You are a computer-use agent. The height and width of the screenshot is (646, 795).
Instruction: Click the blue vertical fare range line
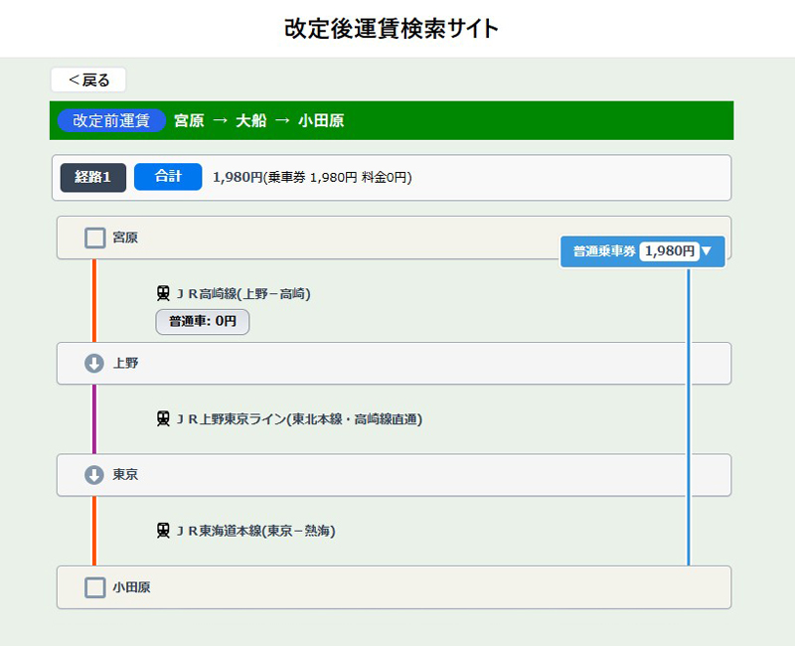click(x=688, y=417)
